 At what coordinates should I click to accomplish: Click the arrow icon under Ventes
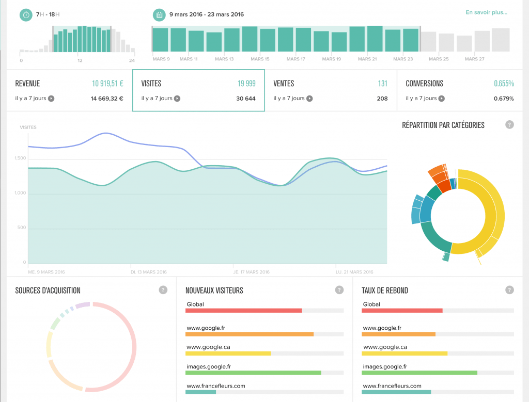309,99
